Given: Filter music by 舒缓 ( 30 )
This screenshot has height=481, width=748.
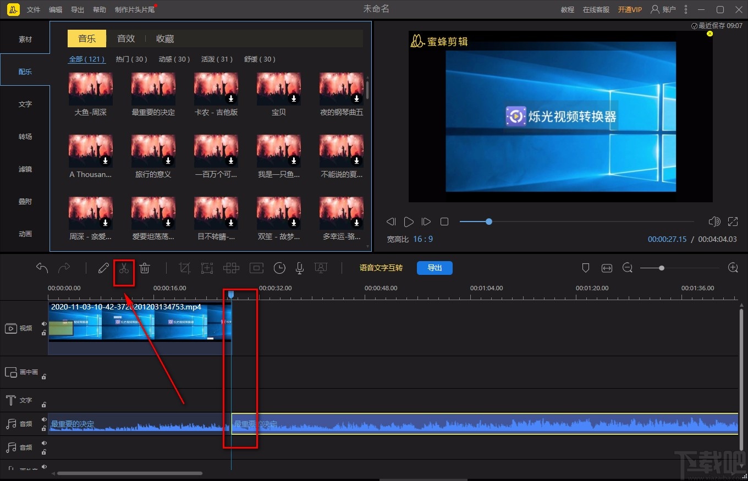Looking at the screenshot, I should [260, 59].
